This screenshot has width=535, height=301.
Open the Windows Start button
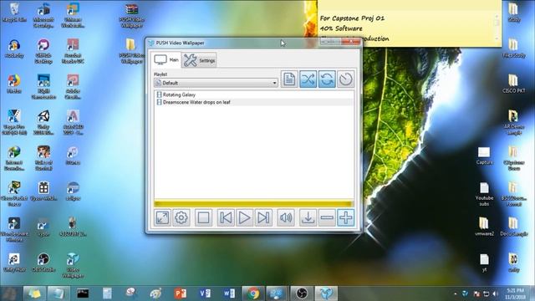click(x=9, y=293)
